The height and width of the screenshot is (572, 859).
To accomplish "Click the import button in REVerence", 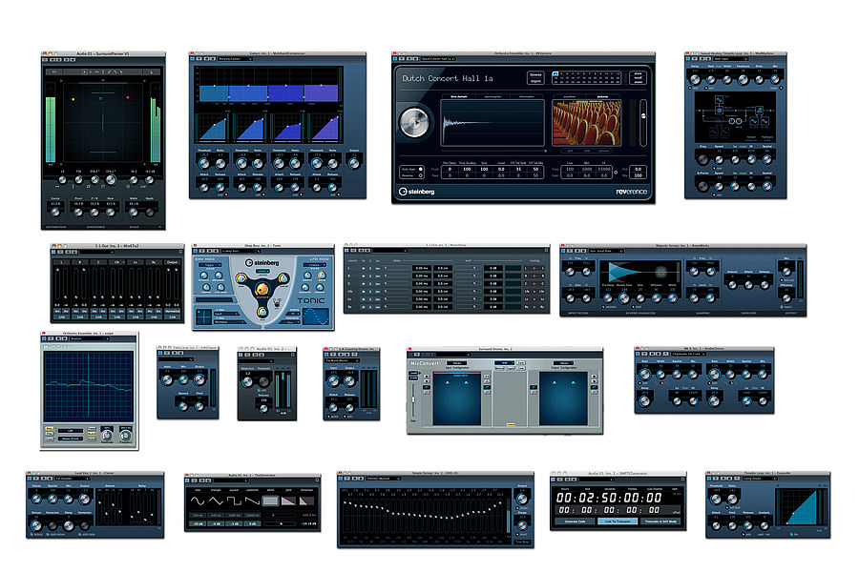I will tap(535, 81).
